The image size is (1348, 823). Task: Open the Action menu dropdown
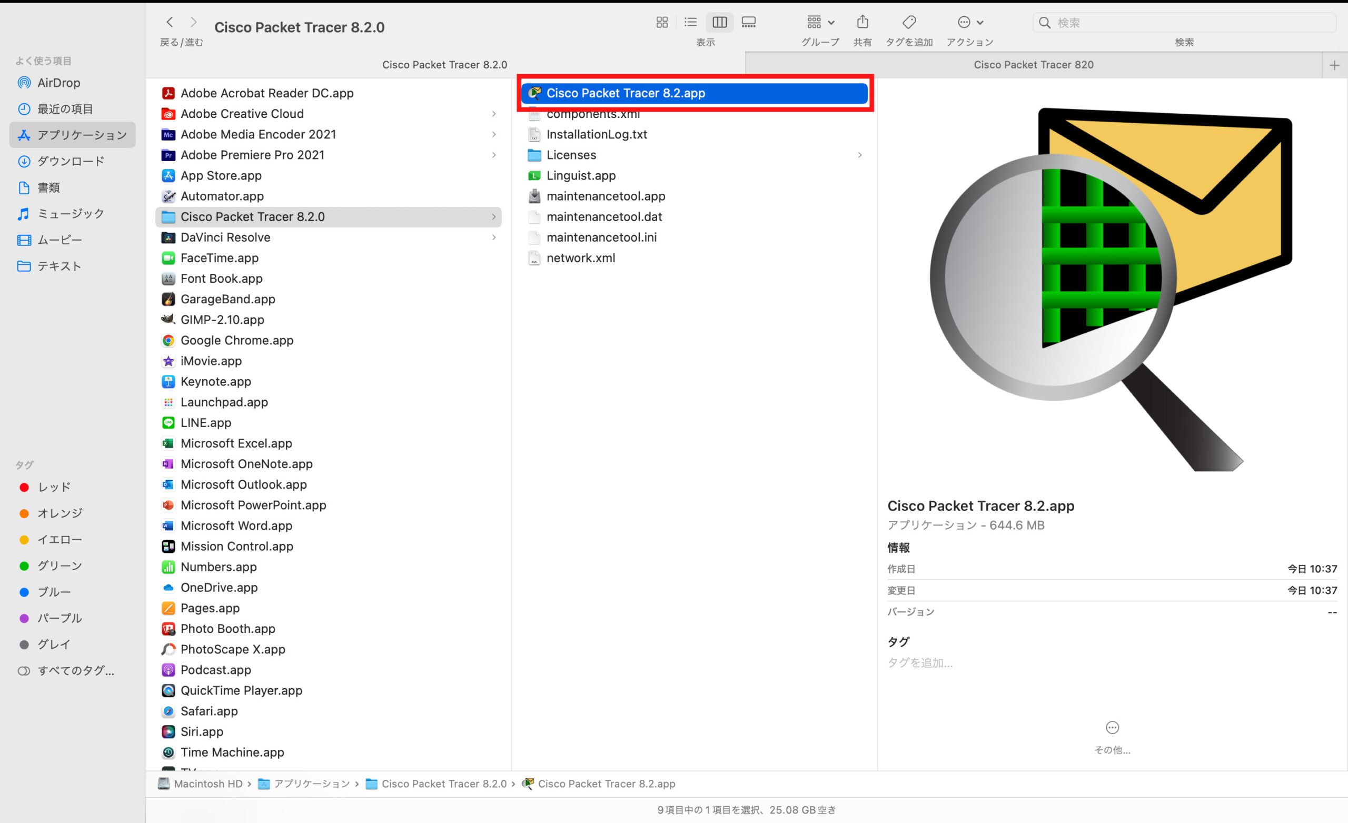click(970, 23)
